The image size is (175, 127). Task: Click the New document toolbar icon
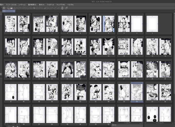(8, 8)
